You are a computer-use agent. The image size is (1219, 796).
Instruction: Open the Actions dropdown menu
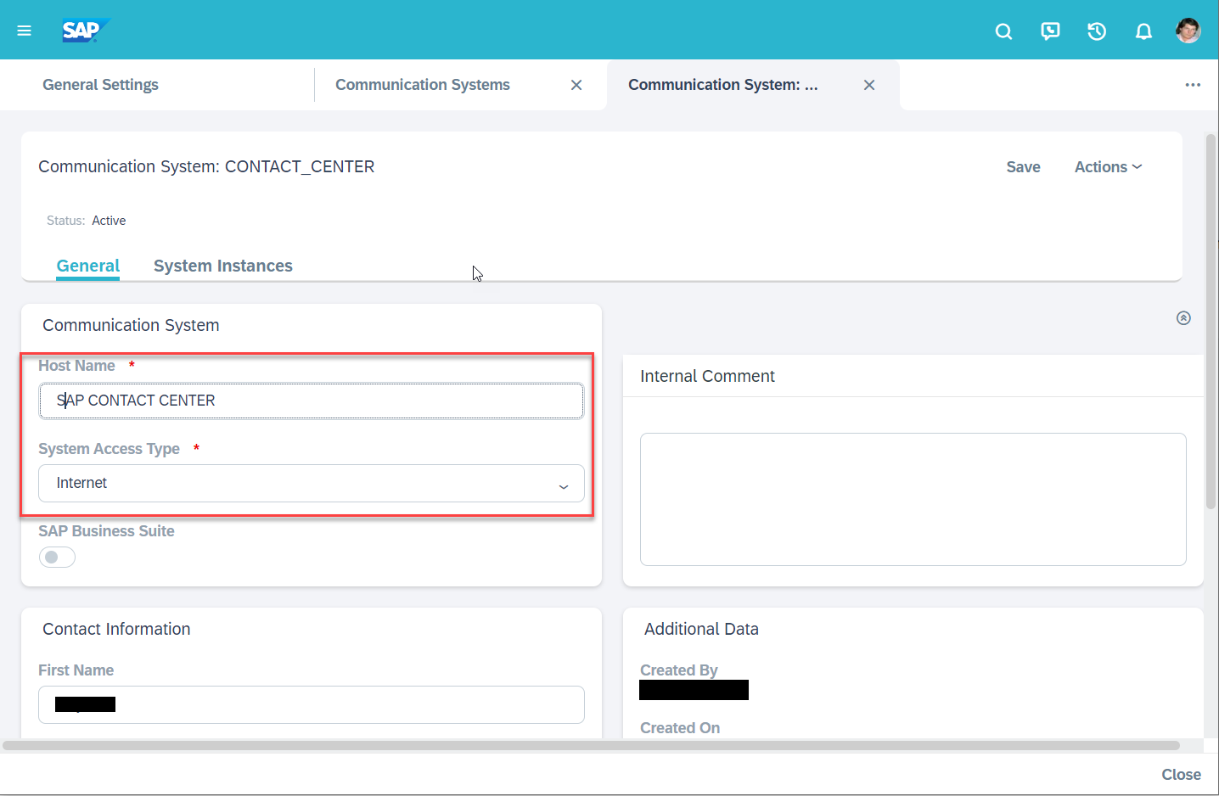[1108, 167]
